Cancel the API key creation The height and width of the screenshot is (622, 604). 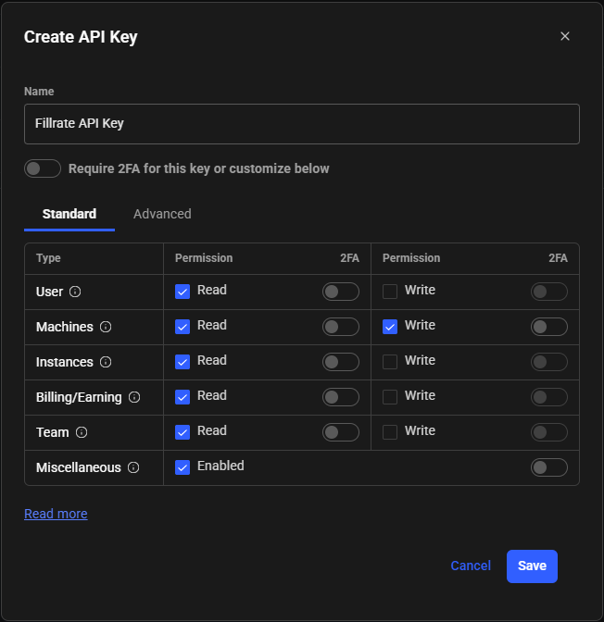pos(471,566)
